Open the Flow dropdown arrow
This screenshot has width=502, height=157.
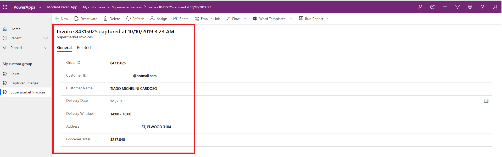pos(245,19)
